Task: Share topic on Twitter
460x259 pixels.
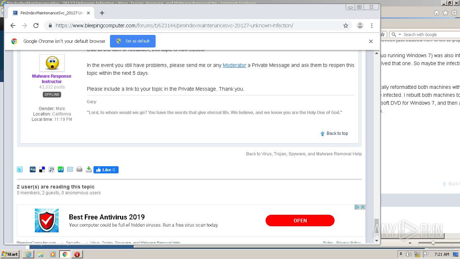Action: pos(20,169)
